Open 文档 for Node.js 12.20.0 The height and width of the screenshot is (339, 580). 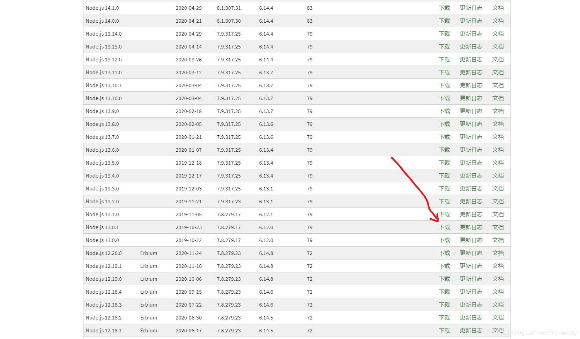[x=498, y=253]
